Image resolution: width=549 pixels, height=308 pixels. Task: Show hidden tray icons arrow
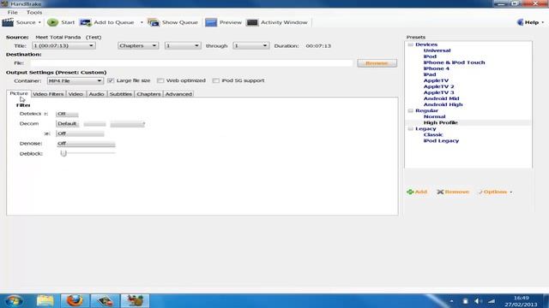pos(452,301)
